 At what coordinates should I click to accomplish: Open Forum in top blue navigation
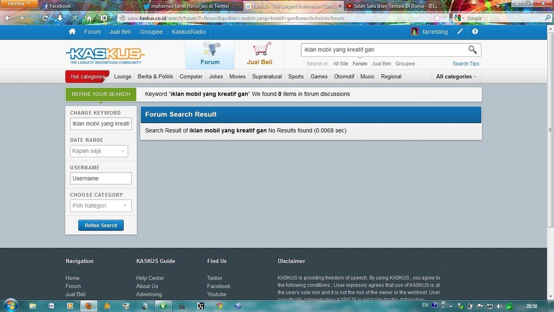coord(92,32)
